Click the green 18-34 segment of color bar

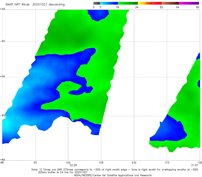pos(128,3)
